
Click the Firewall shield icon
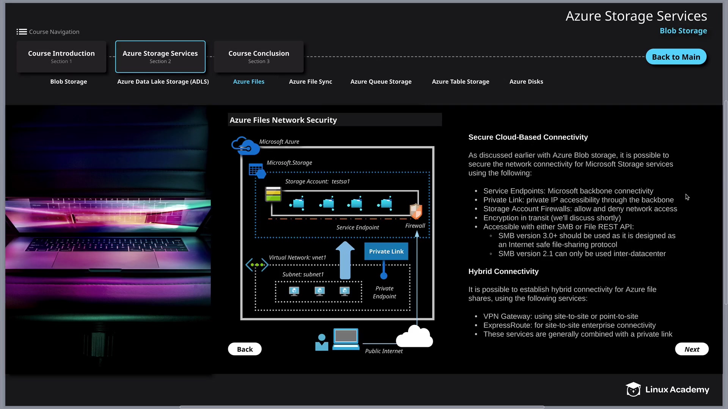point(416,211)
